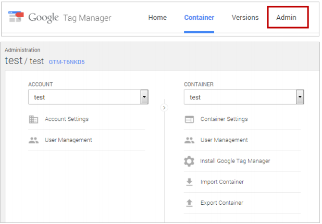Viewport: 322px width, 224px height.
Task: Open the ACCOUNT dropdown arrow
Action: (x=144, y=97)
